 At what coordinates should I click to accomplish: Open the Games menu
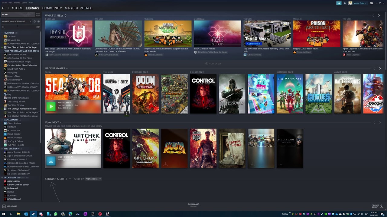click(24, 3)
